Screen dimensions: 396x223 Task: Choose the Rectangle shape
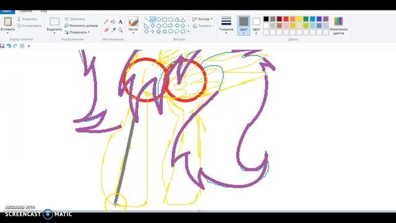click(x=165, y=19)
